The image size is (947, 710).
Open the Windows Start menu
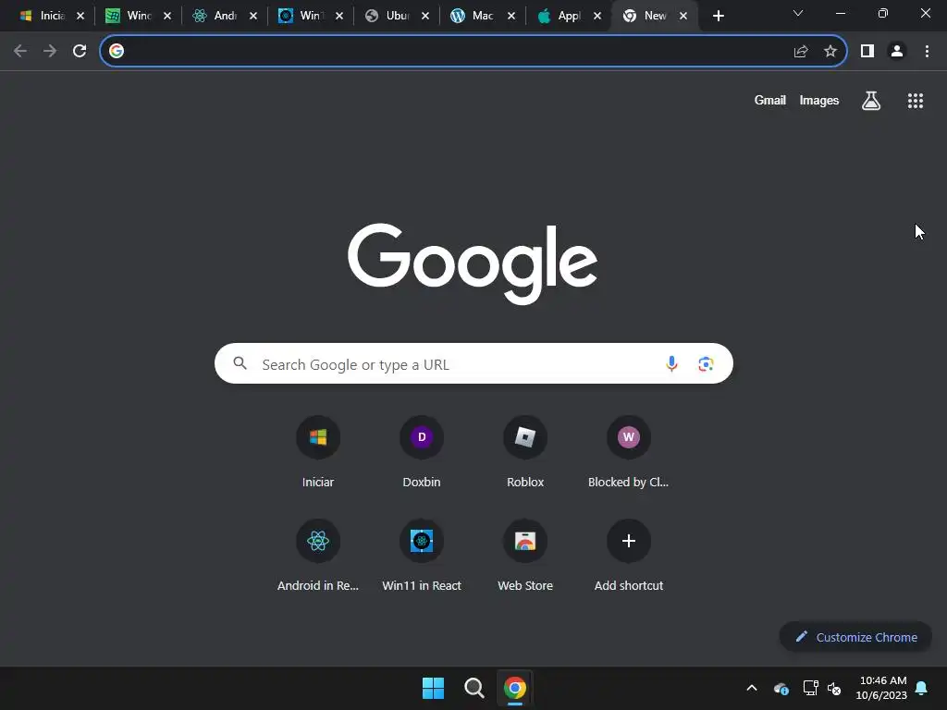[x=433, y=688]
